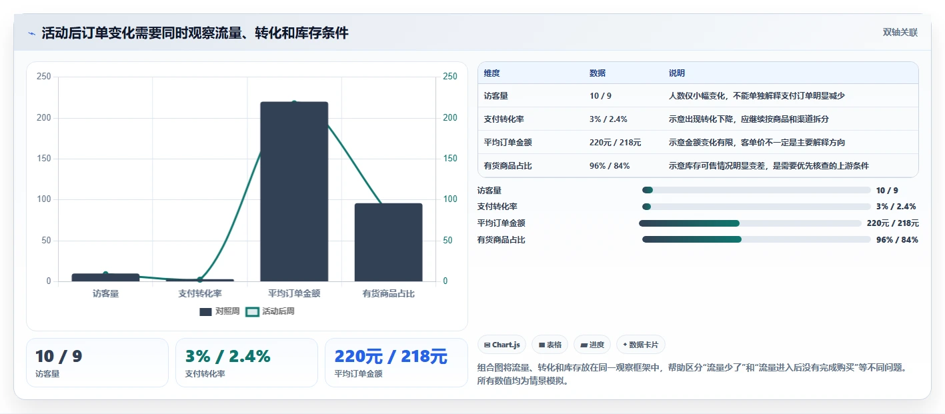The height and width of the screenshot is (414, 945).
Task: Click the 3% / 2.4% 支付转化率 data card
Action: (247, 363)
